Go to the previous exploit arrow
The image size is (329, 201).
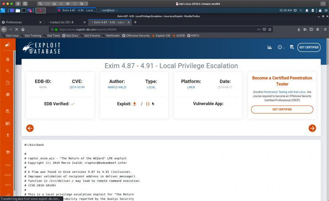30,128
